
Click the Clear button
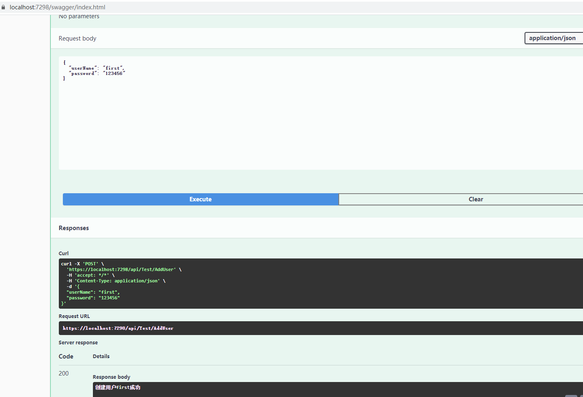461,199
